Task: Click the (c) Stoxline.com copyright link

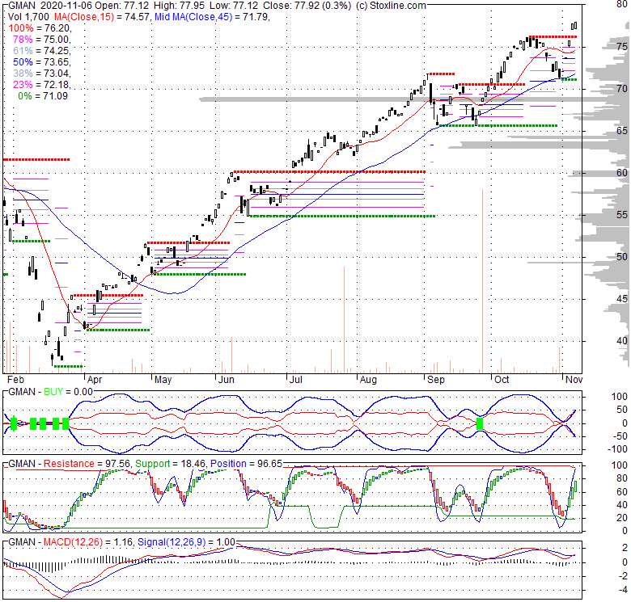Action: (x=379, y=6)
